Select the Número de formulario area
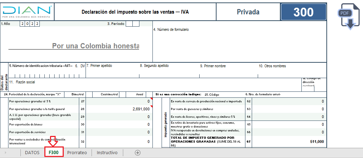Screen dimensions: 363x158 point(240,41)
